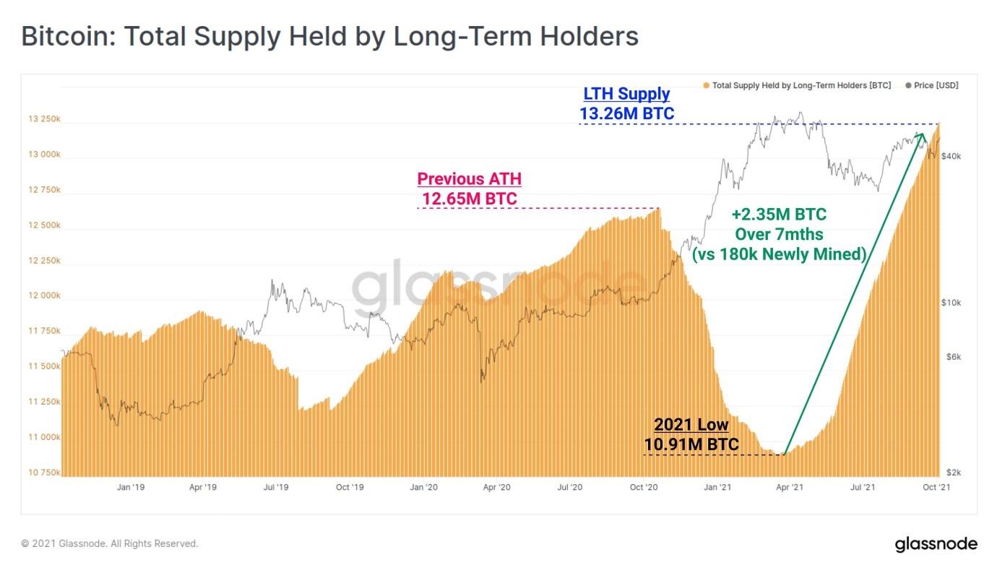Select the Previous ATH 12.65M BTC annotation

[469, 188]
